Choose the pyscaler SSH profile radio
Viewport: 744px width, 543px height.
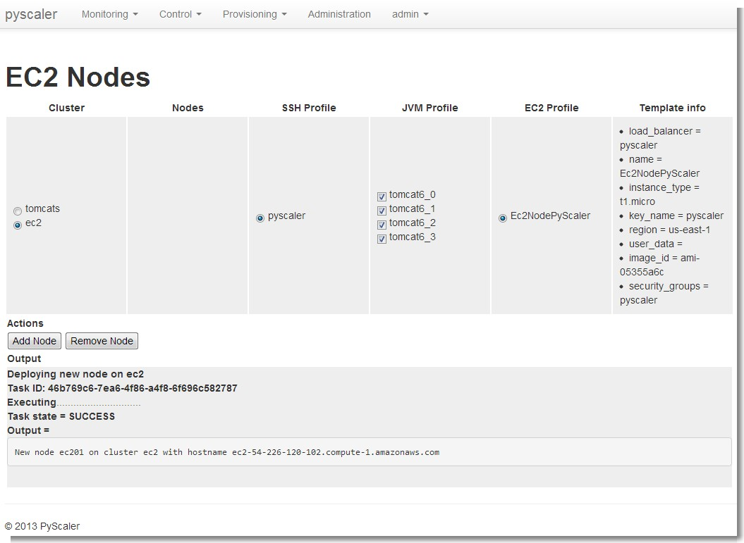tap(260, 218)
